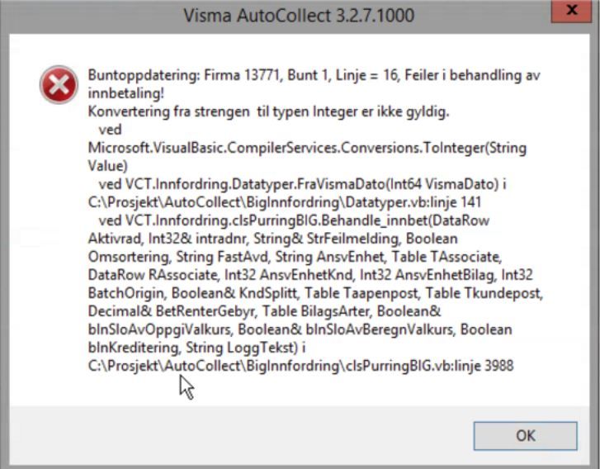The width and height of the screenshot is (600, 469).
Task: Click the line starting 'blnSloAvOppgiValkurs'
Action: point(300,329)
